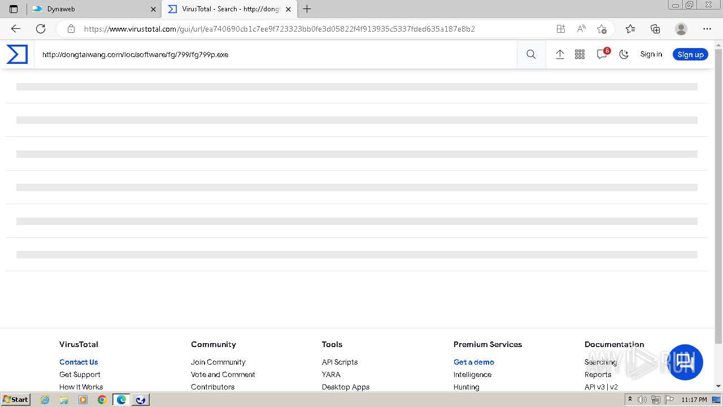Viewport: 723px width, 407px height.
Task: Focus the VirusTotal URL search field
Action: tap(276, 55)
